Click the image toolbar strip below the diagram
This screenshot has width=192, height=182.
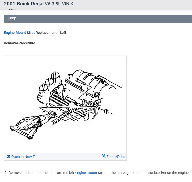coord(65,157)
